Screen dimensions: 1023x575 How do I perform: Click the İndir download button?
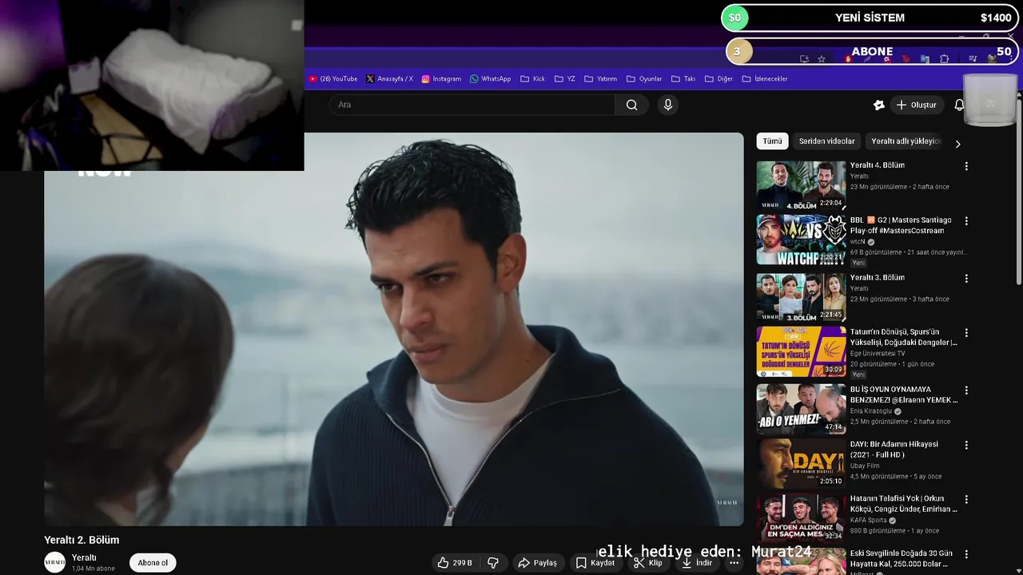coord(697,563)
